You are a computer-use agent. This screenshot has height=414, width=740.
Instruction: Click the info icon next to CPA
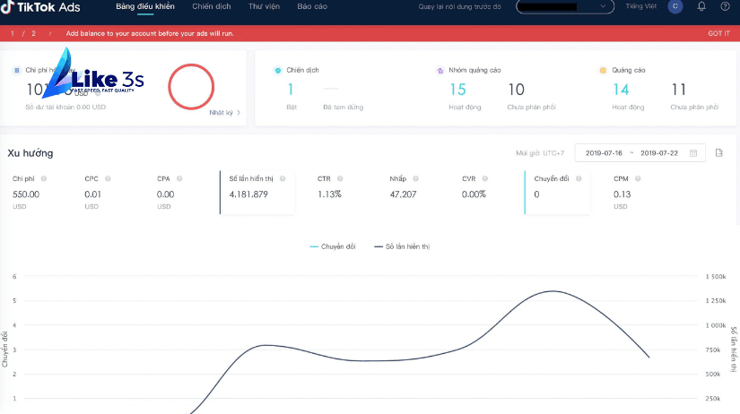[x=179, y=178]
